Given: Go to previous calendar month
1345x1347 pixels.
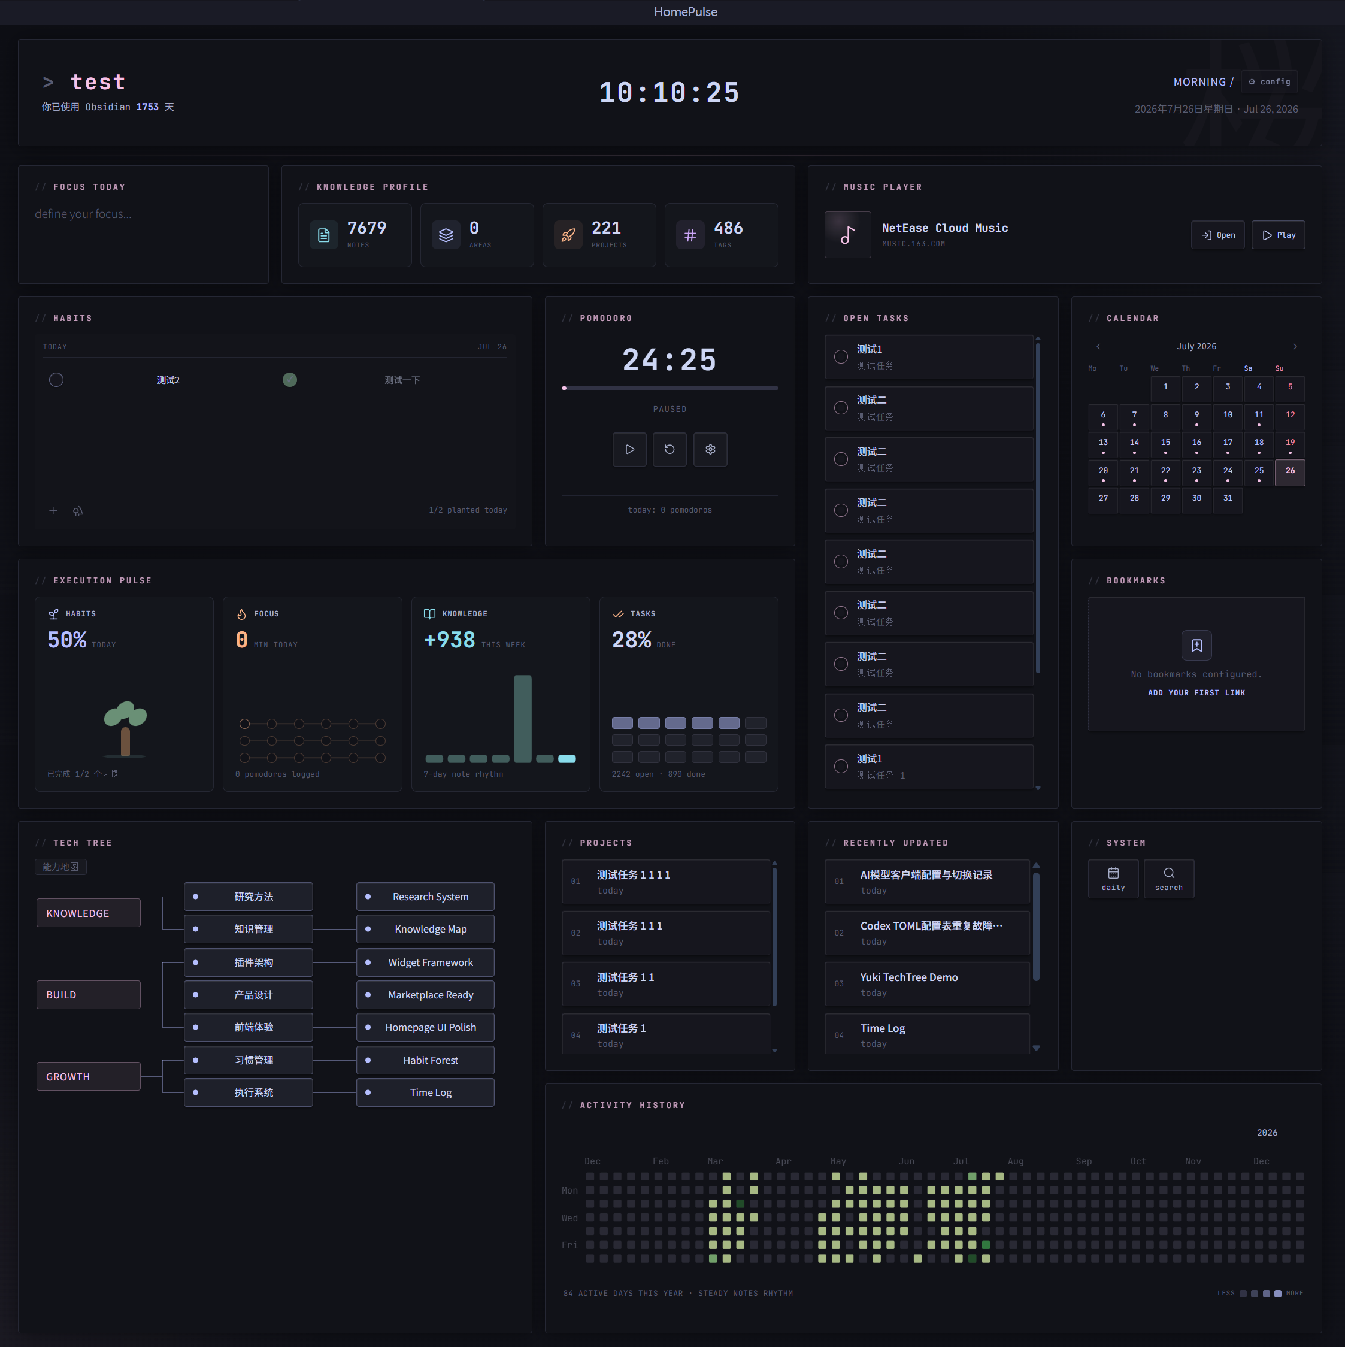Looking at the screenshot, I should (1098, 347).
